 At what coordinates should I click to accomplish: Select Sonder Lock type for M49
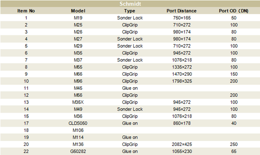click(x=130, y=109)
